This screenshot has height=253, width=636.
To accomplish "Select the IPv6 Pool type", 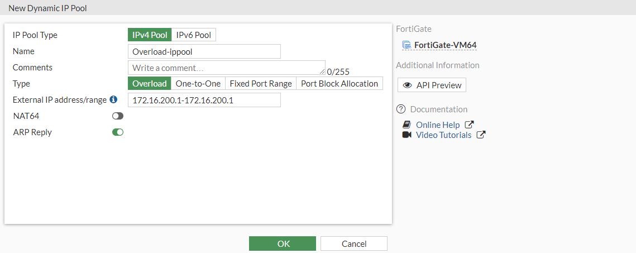I will (x=194, y=35).
